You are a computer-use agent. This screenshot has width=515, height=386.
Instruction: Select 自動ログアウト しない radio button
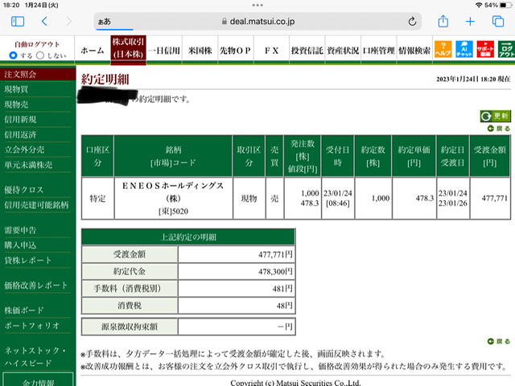(x=40, y=55)
